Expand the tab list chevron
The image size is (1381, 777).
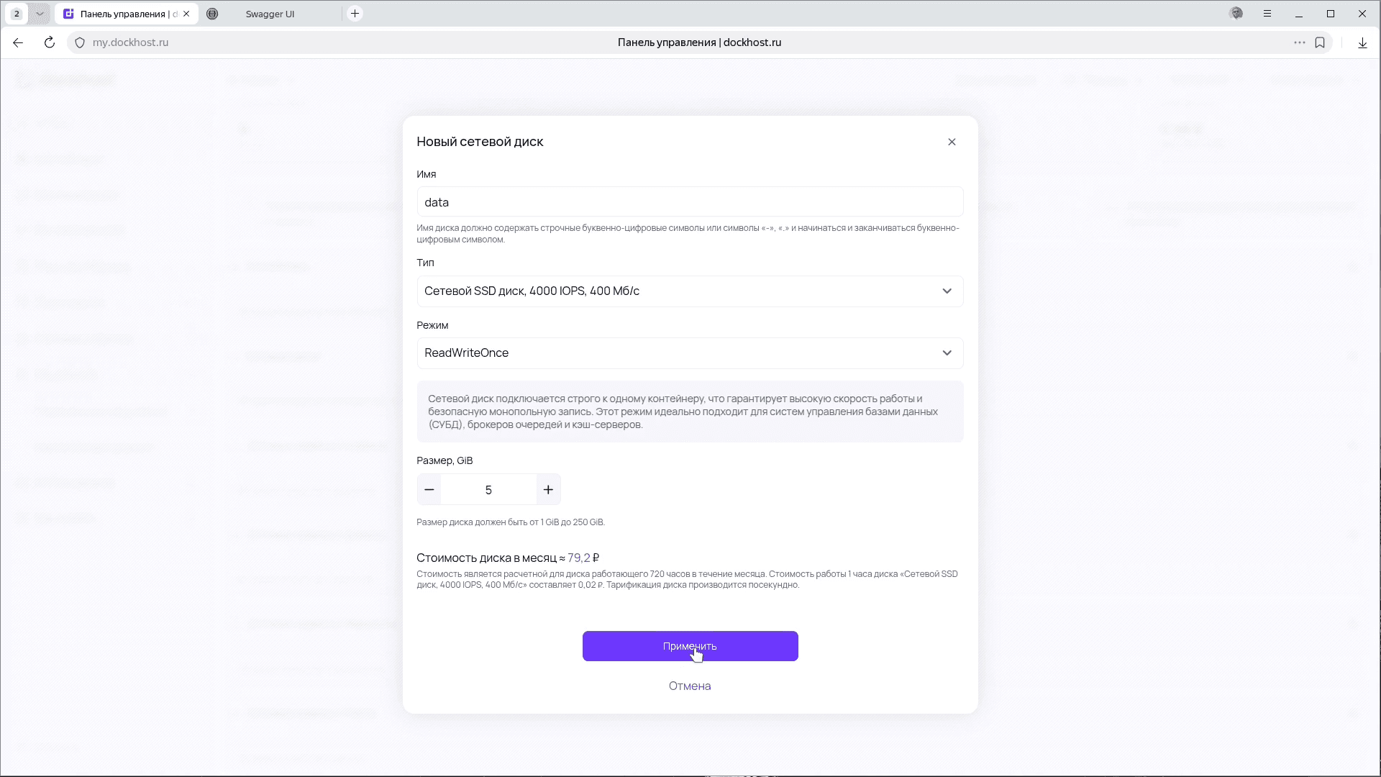(40, 14)
